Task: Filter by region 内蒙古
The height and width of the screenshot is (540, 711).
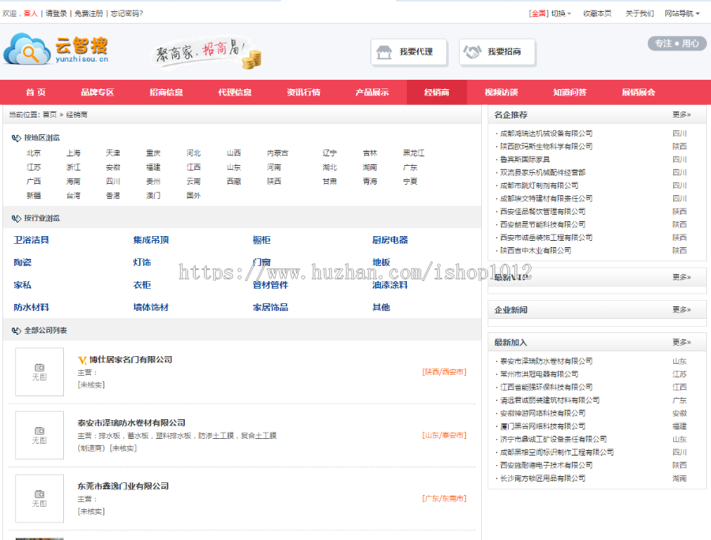Action: pyautogui.click(x=277, y=153)
